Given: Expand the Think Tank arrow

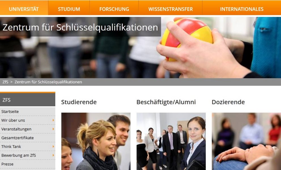Looking at the screenshot, I should (x=53, y=147).
